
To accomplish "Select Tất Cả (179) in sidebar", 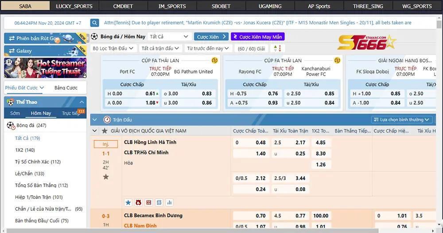I will (27, 138).
